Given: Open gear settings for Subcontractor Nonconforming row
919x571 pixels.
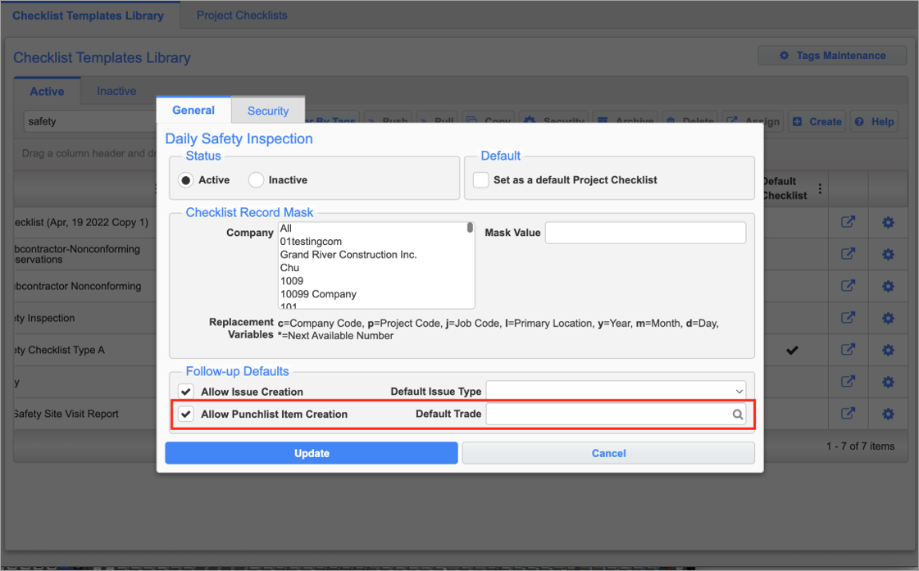Looking at the screenshot, I should 888,287.
